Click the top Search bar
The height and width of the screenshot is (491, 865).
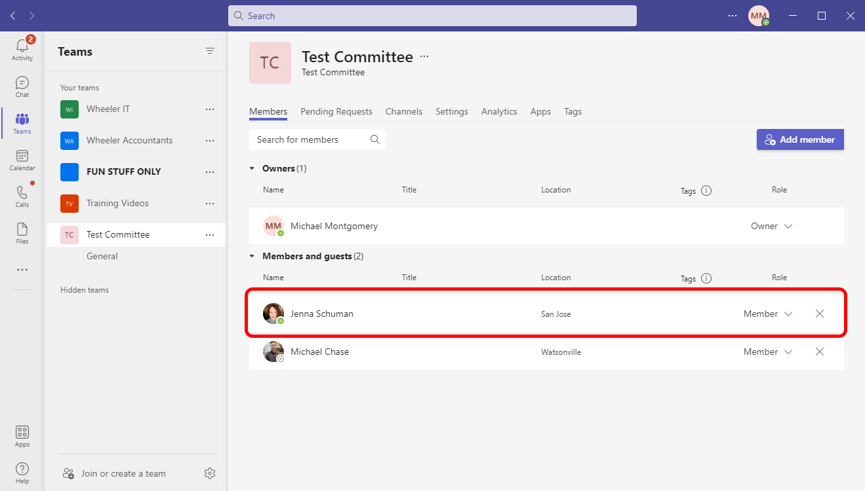click(432, 16)
